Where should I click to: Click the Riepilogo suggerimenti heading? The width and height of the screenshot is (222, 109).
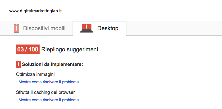pyautogui.click(x=70, y=49)
